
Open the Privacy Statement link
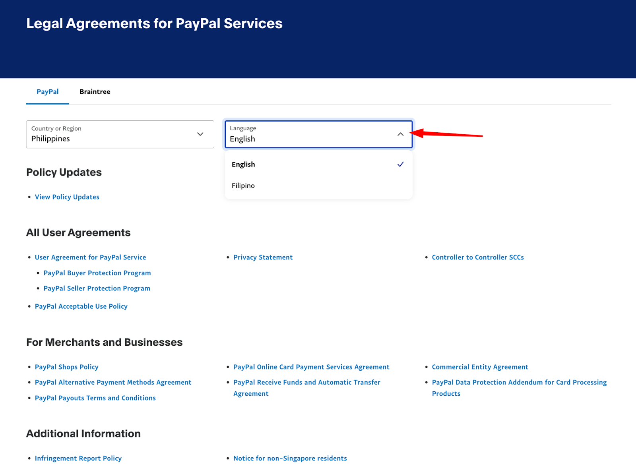pos(263,257)
